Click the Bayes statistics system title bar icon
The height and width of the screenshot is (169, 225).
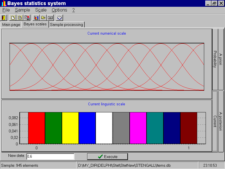tap(3, 3)
